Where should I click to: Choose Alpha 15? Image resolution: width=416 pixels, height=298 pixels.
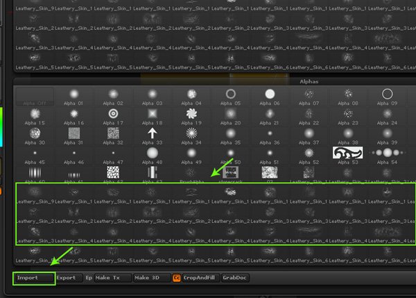pos(35,117)
